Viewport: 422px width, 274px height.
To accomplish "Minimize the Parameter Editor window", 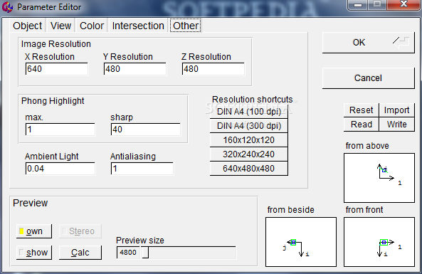I will (358, 4).
